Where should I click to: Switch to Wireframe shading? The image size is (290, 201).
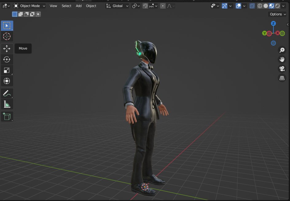260,6
